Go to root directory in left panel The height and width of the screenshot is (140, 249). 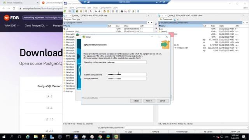149,16
